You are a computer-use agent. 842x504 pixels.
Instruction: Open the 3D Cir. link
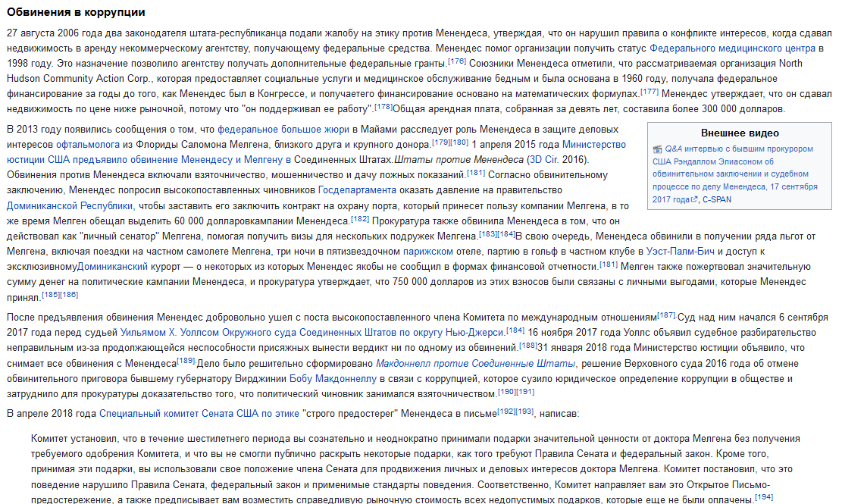(544, 159)
